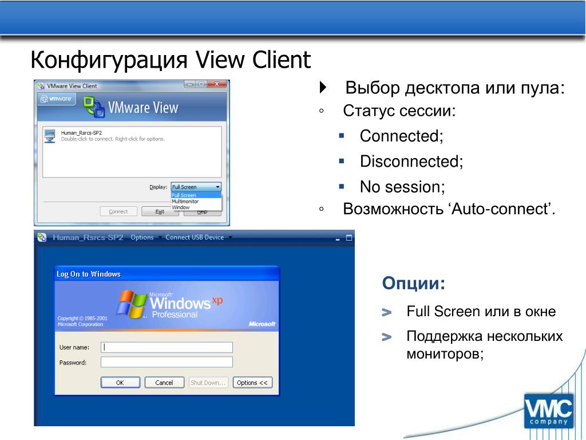Click the 'Конфигурация View Client' slide title
The width and height of the screenshot is (586, 440).
point(171,60)
